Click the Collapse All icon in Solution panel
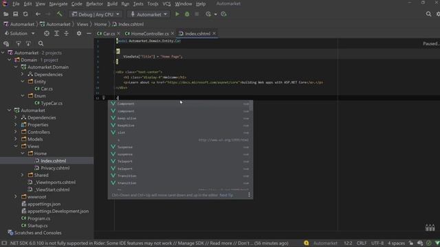440x247 pixels. click(66, 34)
